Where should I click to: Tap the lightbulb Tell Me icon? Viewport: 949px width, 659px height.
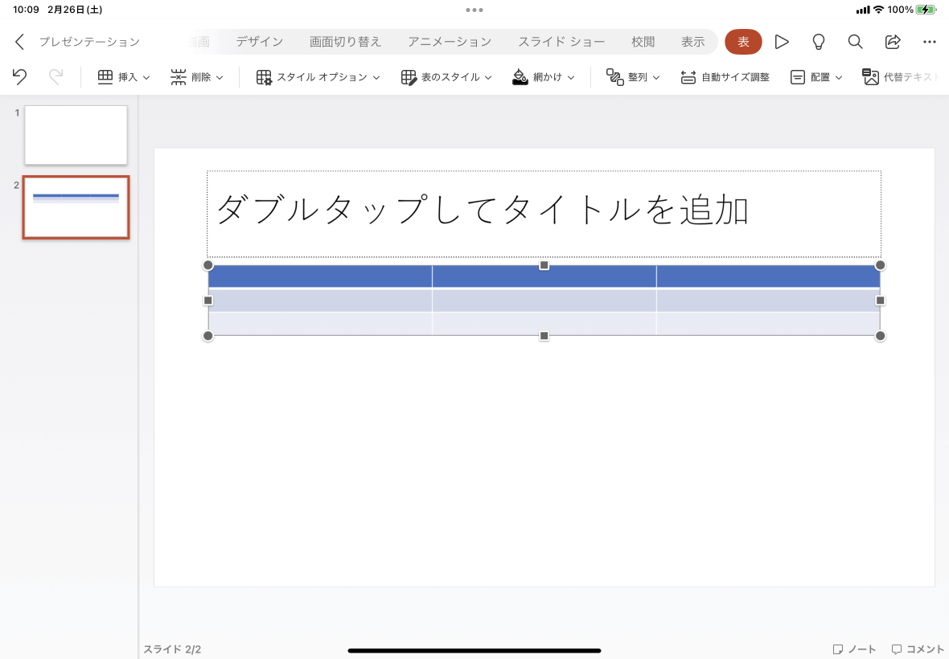[818, 42]
